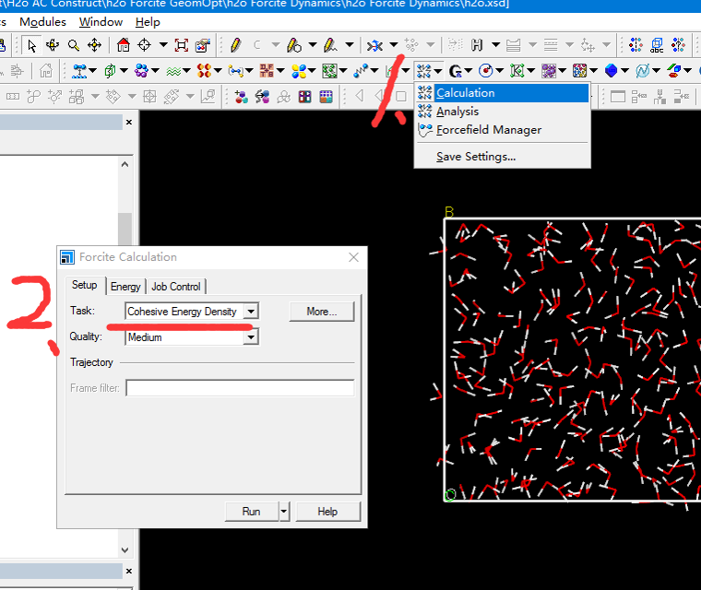Viewport: 701px width, 590px height.
Task: Close the Forcite Calculation dialog
Action: 353,257
